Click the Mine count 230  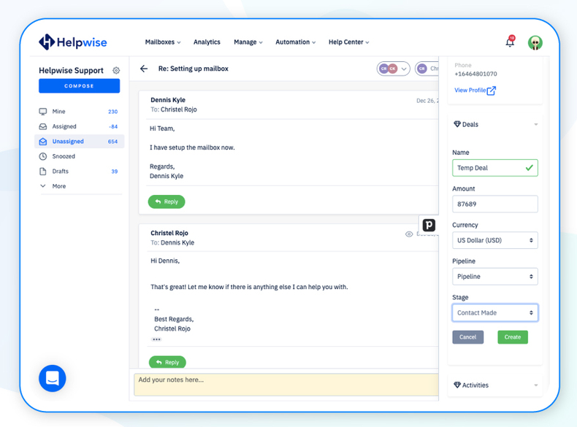click(x=112, y=112)
